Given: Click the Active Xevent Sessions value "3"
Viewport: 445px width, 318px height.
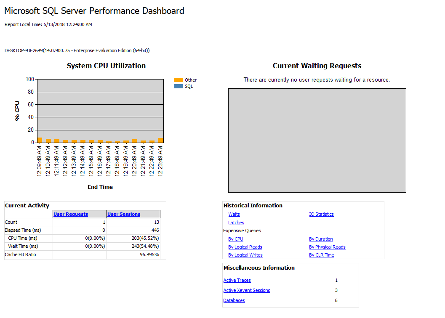Looking at the screenshot, I should pyautogui.click(x=336, y=290).
